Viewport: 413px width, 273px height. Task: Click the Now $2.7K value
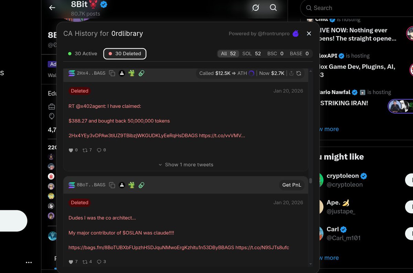[272, 73]
